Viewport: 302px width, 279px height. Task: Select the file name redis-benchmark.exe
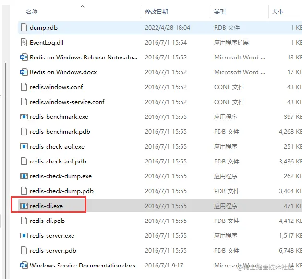click(59, 117)
